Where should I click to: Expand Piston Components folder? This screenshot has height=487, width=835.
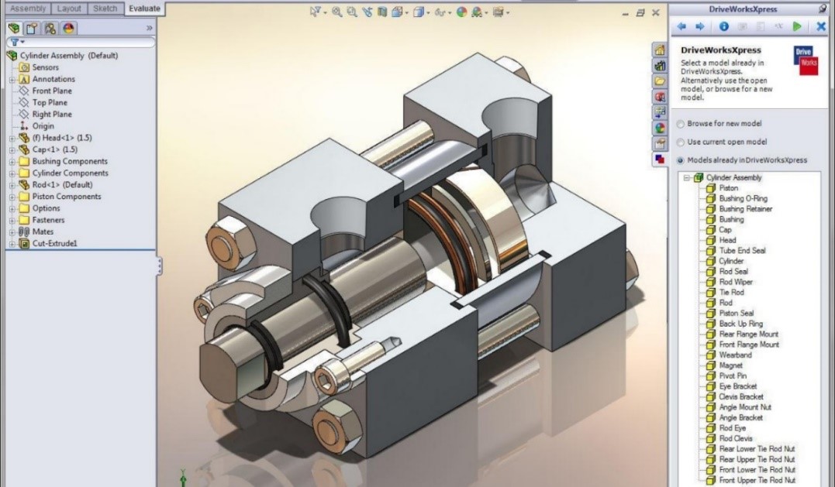[x=12, y=196]
